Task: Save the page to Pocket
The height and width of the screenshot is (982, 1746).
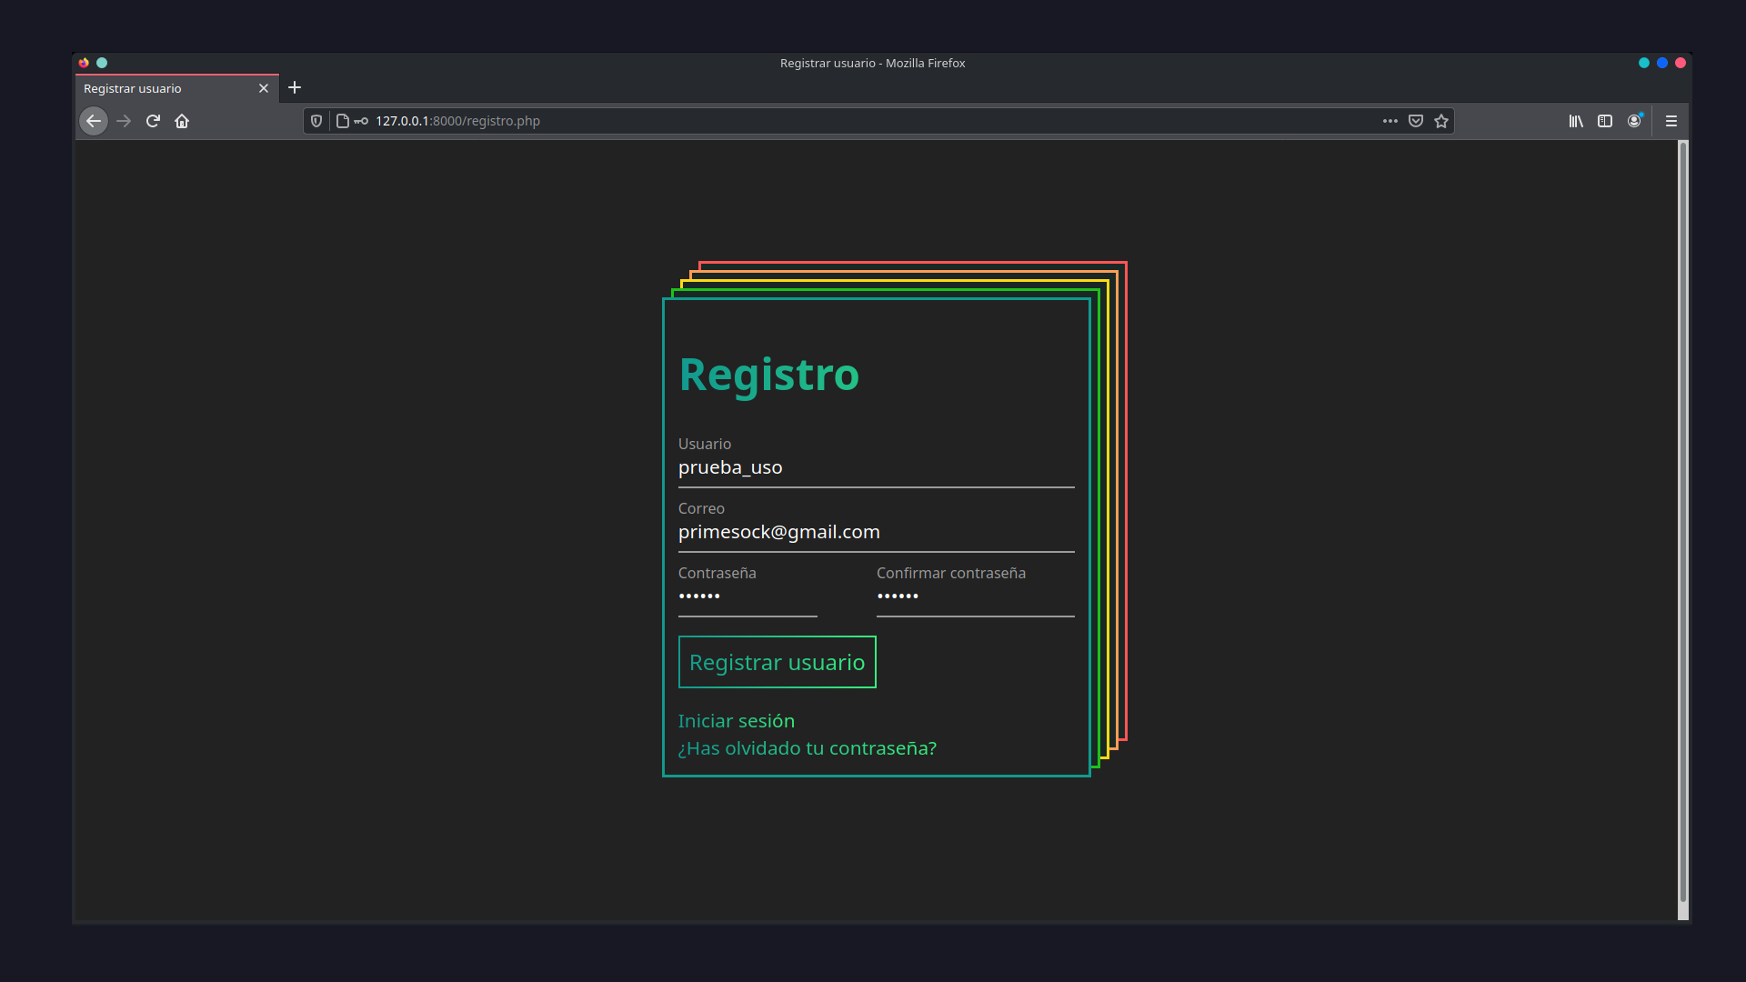Action: (1415, 120)
